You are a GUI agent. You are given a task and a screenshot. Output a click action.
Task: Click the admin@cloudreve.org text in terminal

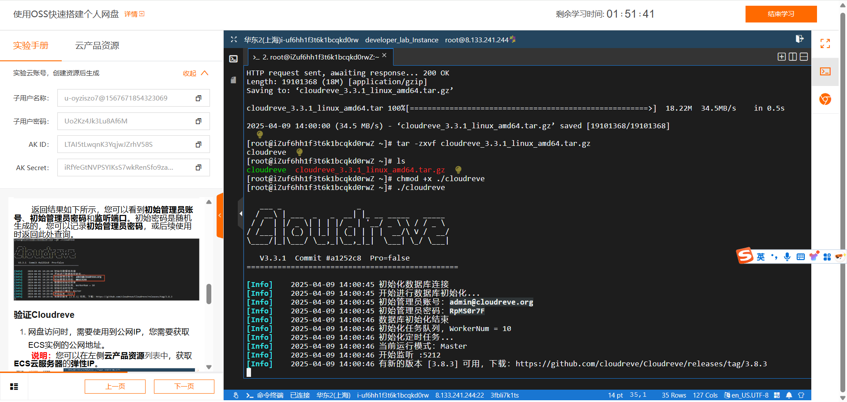coord(491,302)
